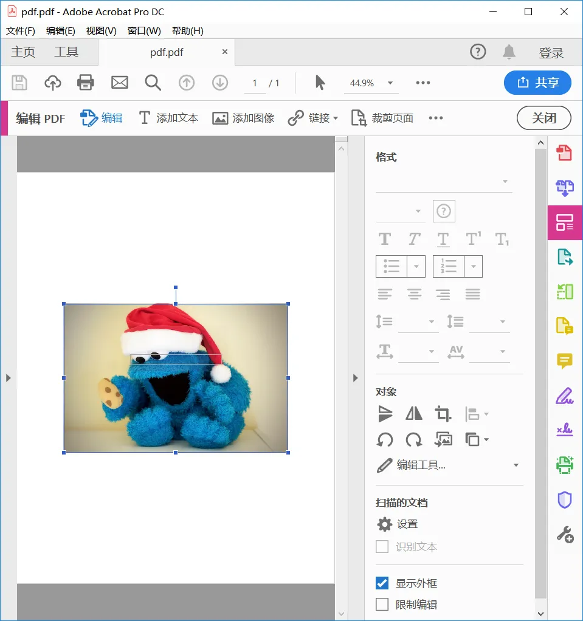The image size is (583, 621).
Task: Click the 共享 share button
Action: coord(537,83)
